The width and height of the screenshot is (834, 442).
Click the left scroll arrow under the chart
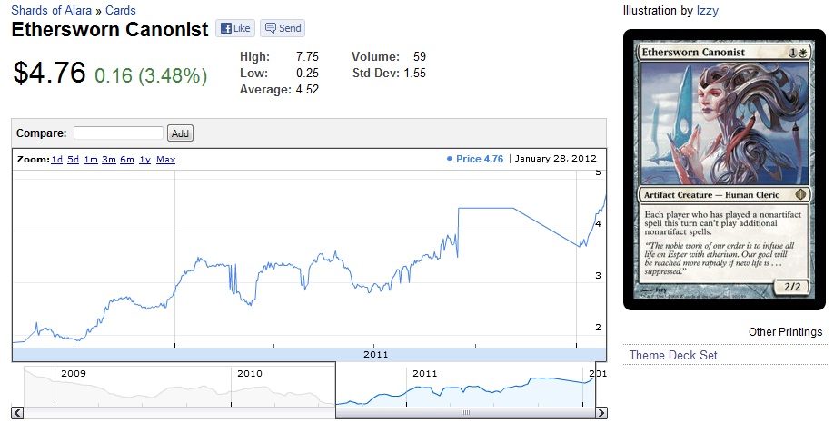coord(17,413)
